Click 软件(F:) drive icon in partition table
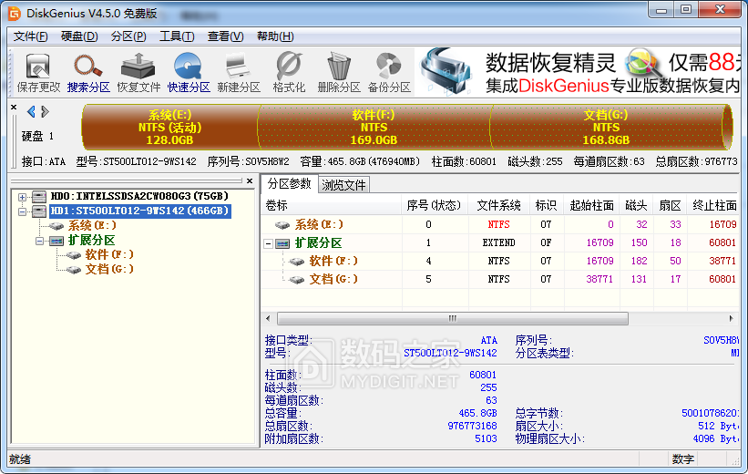 pyautogui.click(x=297, y=262)
